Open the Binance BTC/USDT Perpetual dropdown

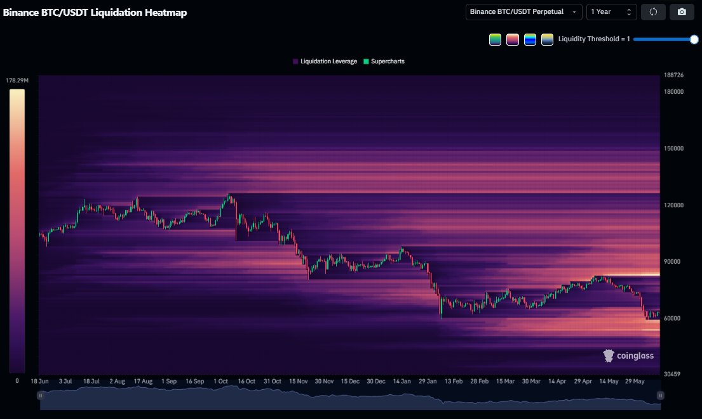[x=524, y=12]
